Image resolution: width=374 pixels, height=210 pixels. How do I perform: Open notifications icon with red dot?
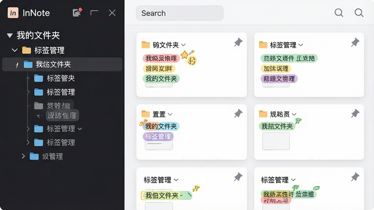coord(77,12)
